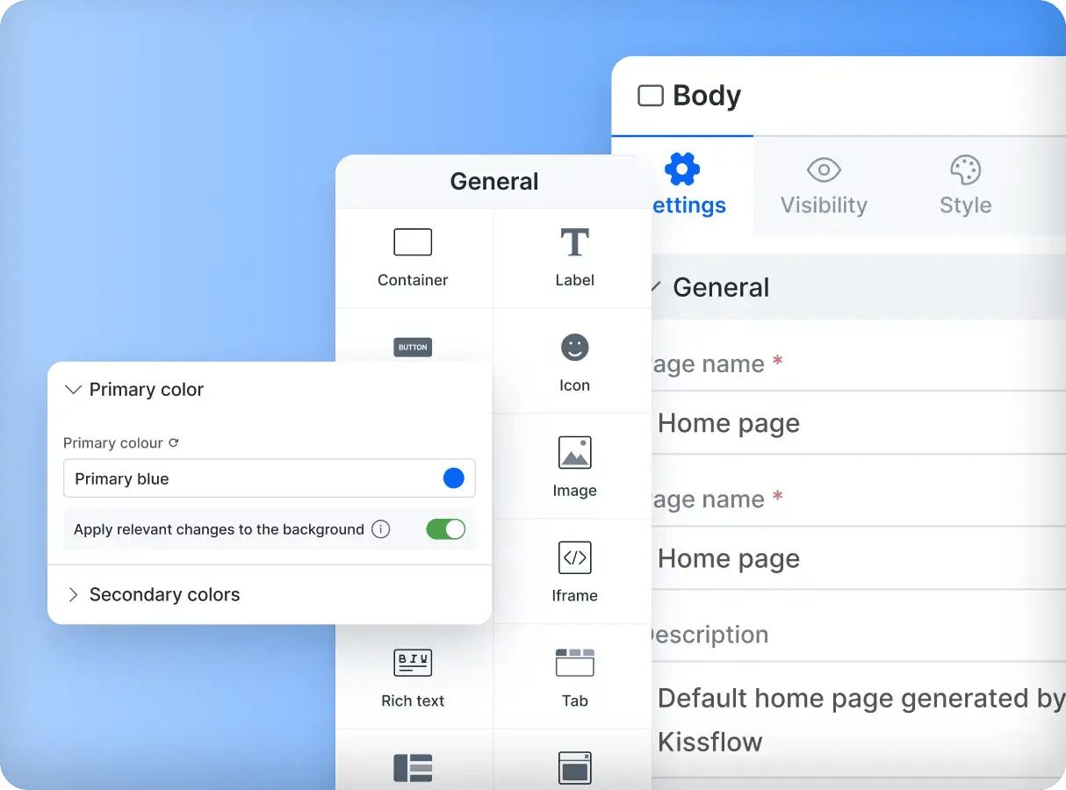Select the Icon component smiley
Screen dimensions: 1066x790
tap(574, 347)
